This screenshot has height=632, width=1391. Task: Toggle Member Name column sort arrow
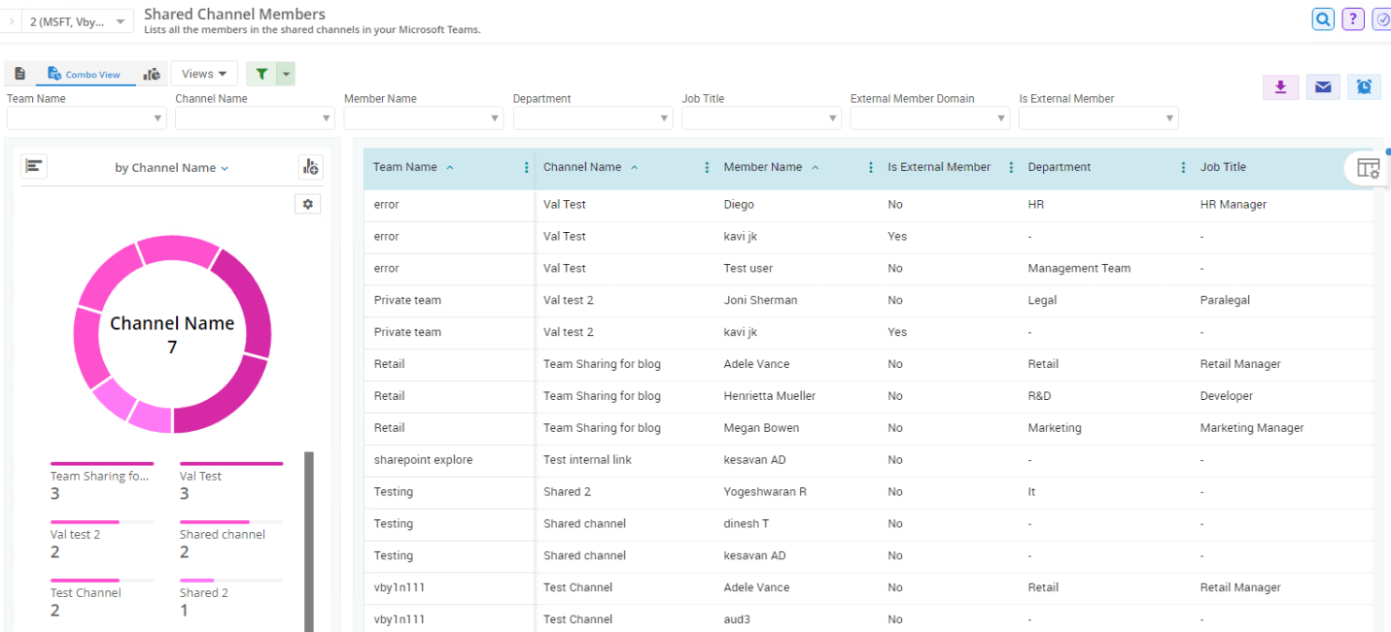815,167
